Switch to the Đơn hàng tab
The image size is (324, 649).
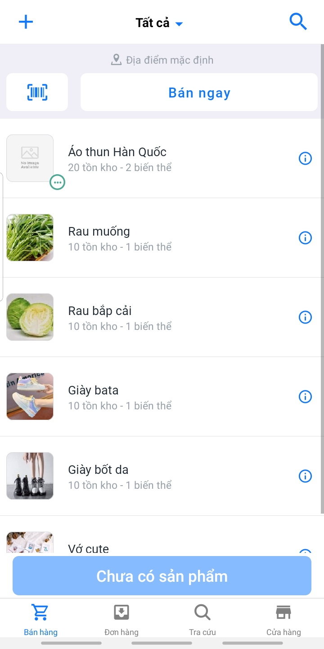click(x=121, y=619)
